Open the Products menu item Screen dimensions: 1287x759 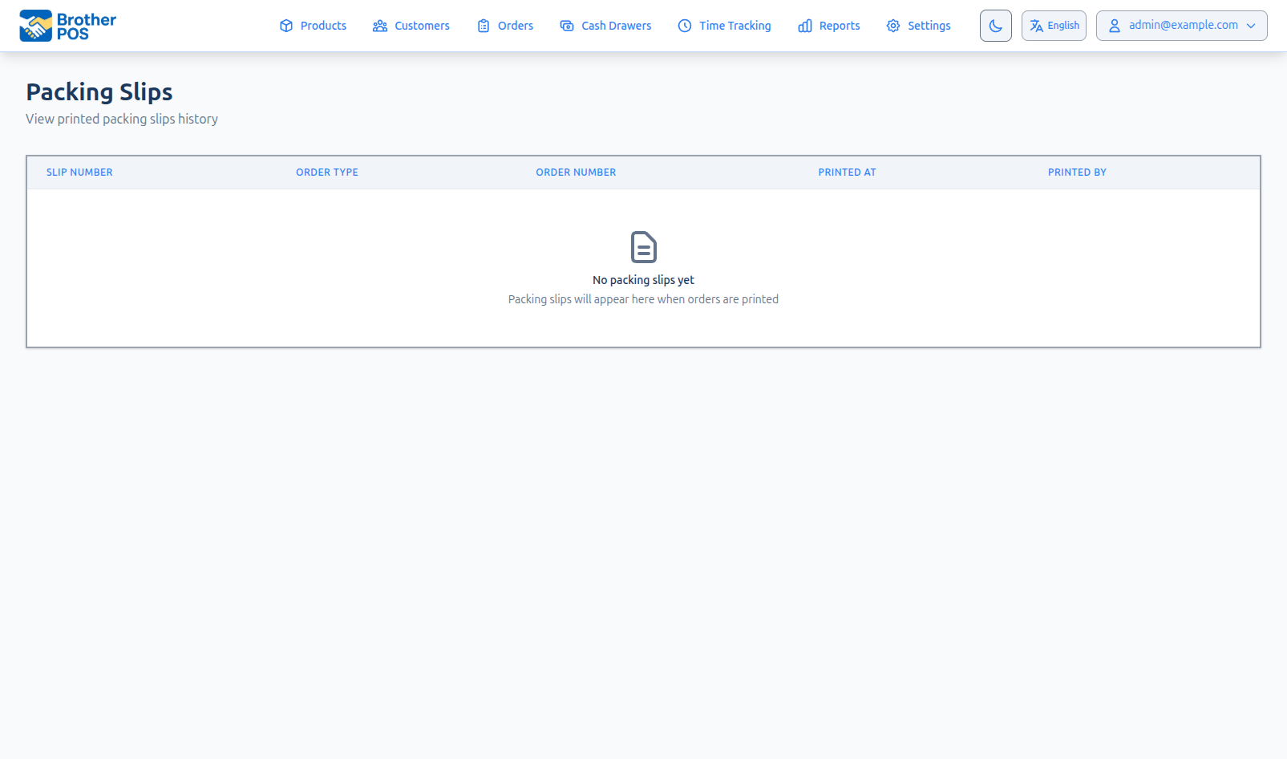pos(323,26)
